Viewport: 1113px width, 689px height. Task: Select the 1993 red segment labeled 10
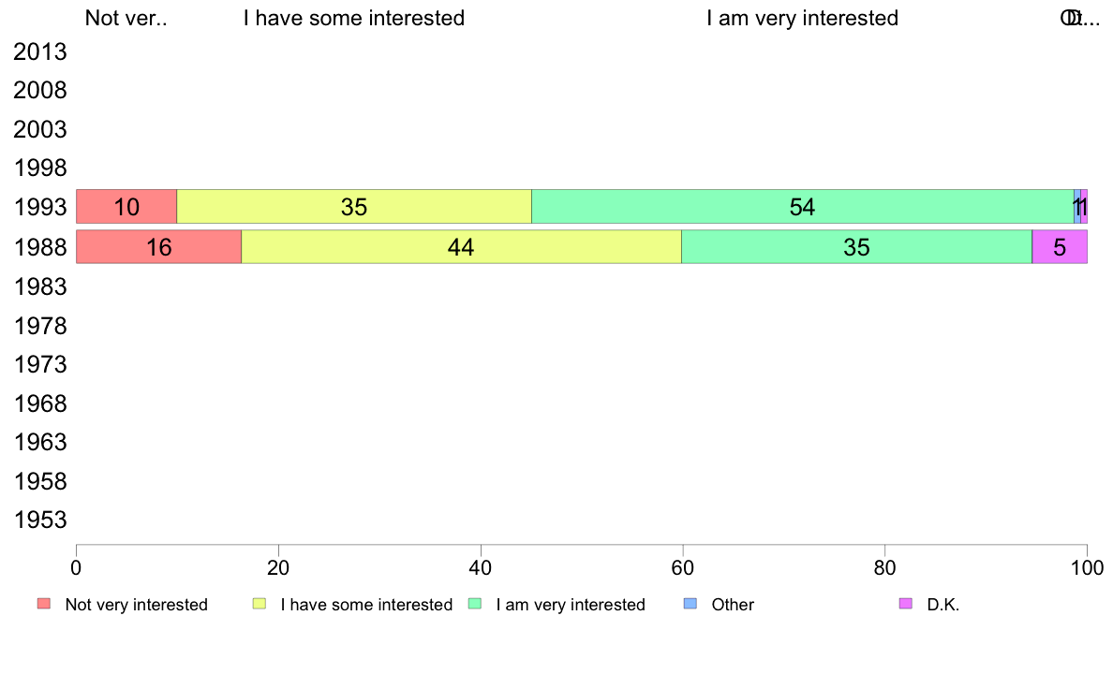(126, 207)
